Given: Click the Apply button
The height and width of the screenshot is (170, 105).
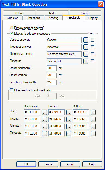Looking at the screenshot, I should coord(70,164).
